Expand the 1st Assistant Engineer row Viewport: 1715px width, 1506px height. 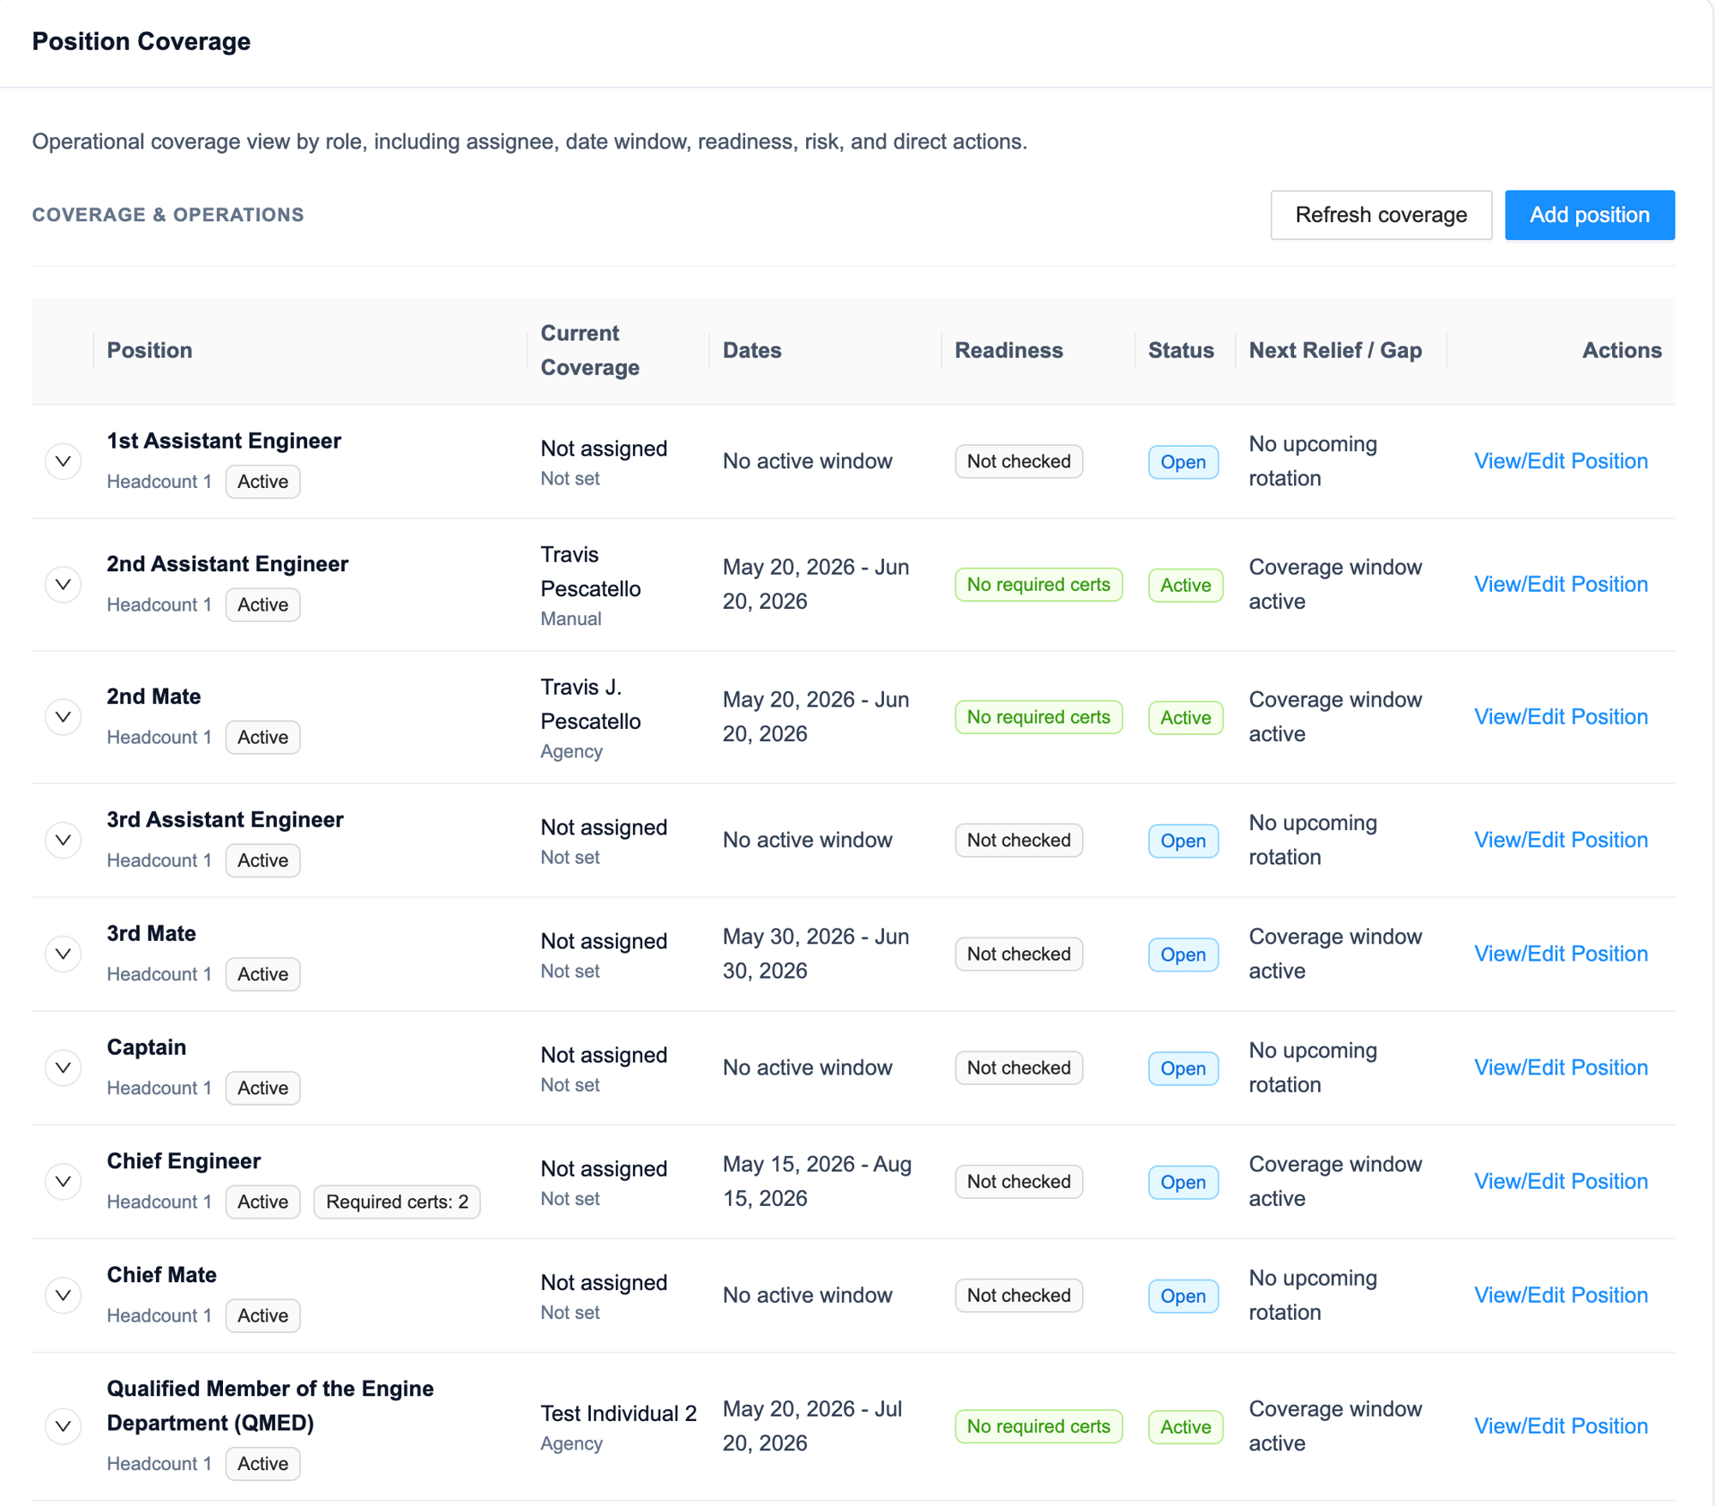pyautogui.click(x=63, y=461)
